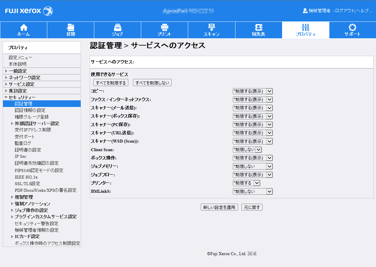The image size is (376, 267).
Task: Click the 元に戻す reset button
Action: pos(252,207)
